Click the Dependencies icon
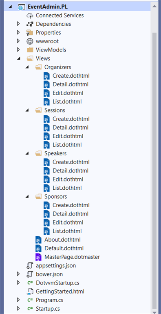The height and width of the screenshot is (314, 161). (30, 24)
